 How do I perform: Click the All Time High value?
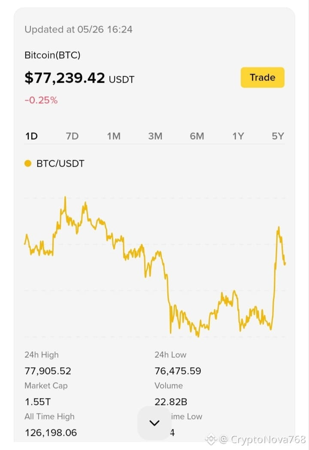[51, 432]
